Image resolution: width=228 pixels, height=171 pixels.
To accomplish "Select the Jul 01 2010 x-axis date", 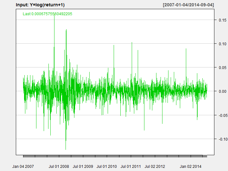I will click(107, 166).
